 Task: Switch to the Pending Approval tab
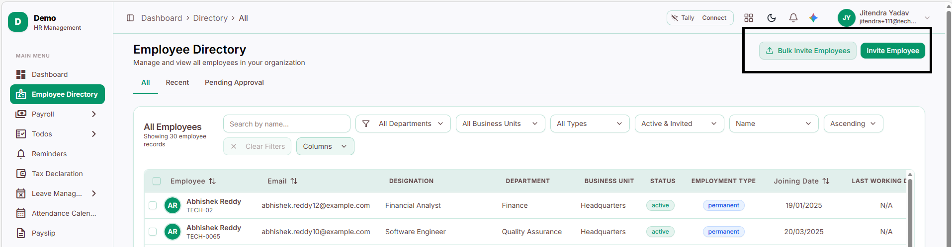click(x=234, y=83)
